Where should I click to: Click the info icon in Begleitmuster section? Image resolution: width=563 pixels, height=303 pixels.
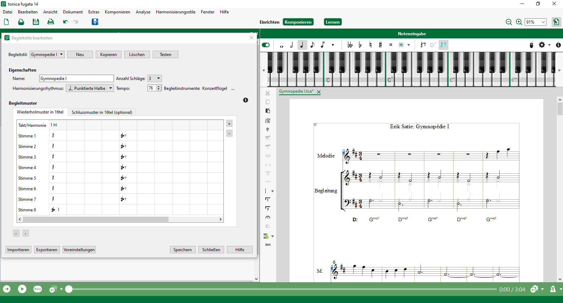coord(246,100)
